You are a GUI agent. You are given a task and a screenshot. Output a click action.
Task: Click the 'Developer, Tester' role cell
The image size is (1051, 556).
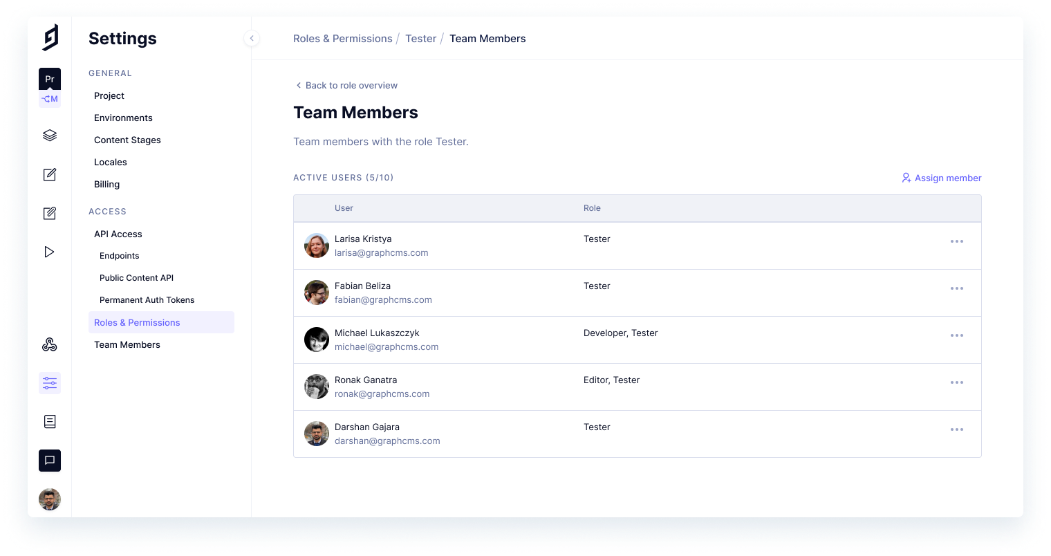tap(621, 333)
